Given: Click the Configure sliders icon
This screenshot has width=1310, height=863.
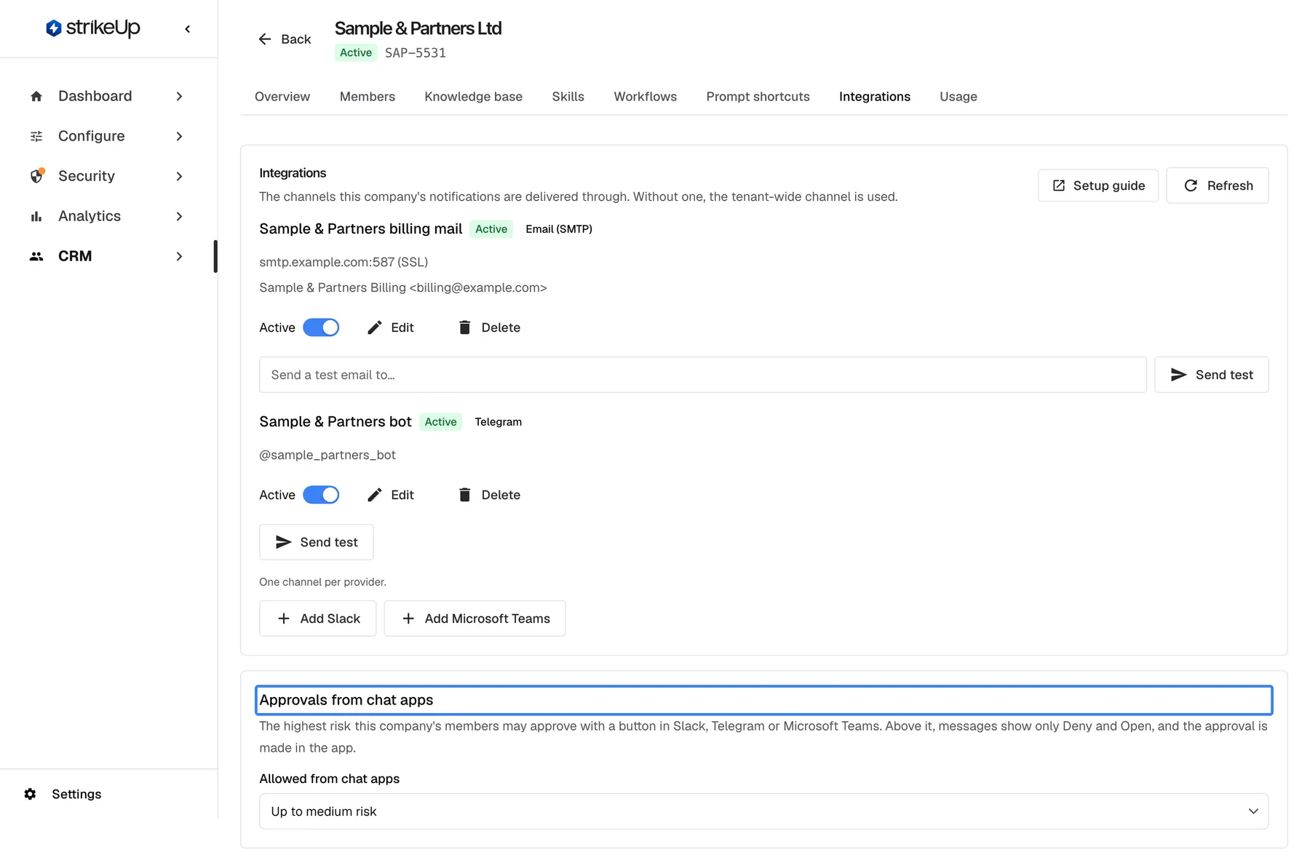Looking at the screenshot, I should pyautogui.click(x=36, y=136).
